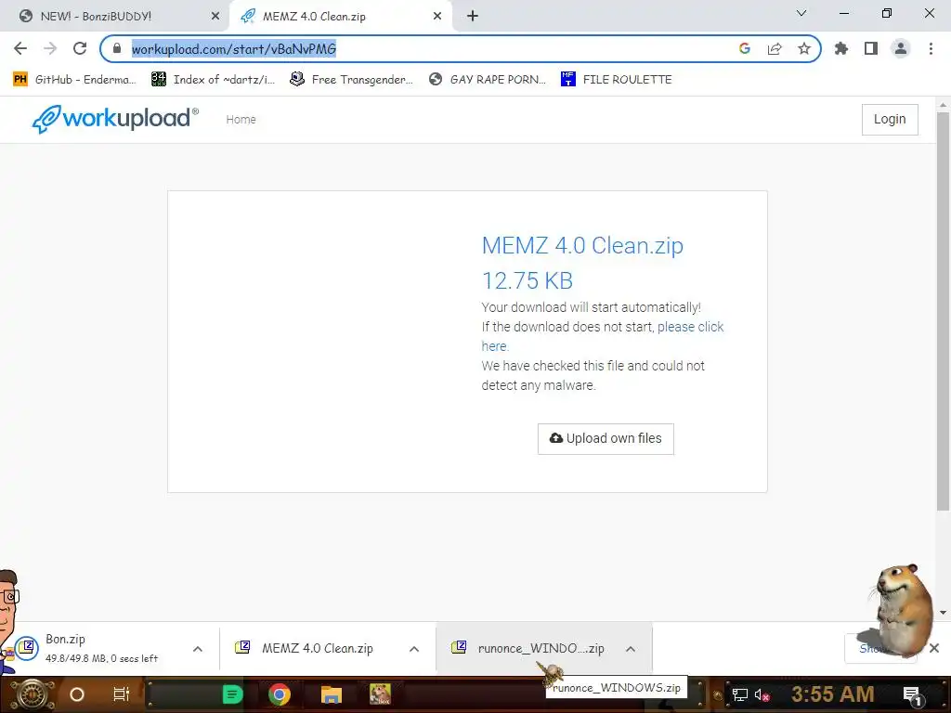
Task: Open File Explorer on taskbar
Action: click(332, 694)
